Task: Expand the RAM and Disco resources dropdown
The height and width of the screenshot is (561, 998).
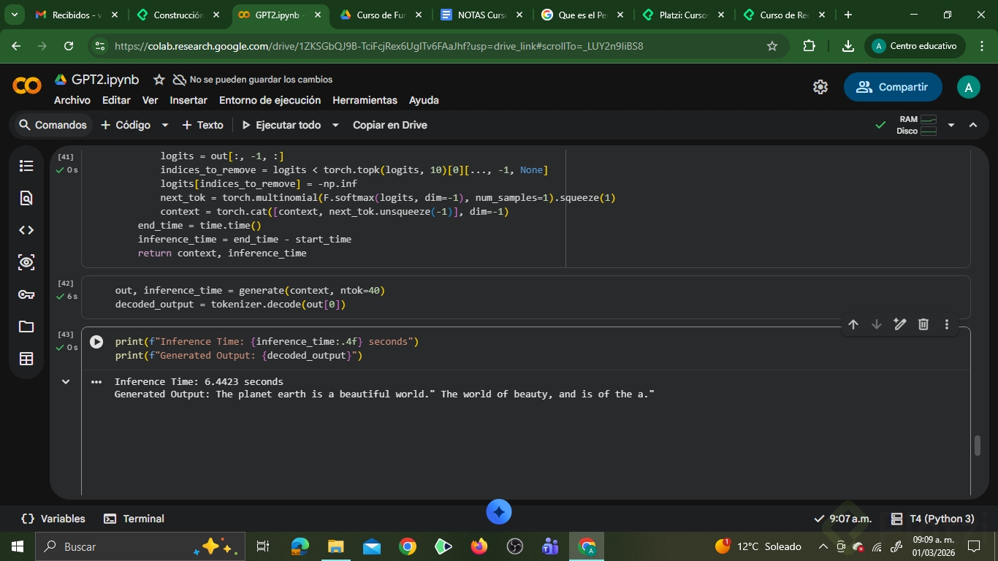Action: [951, 125]
